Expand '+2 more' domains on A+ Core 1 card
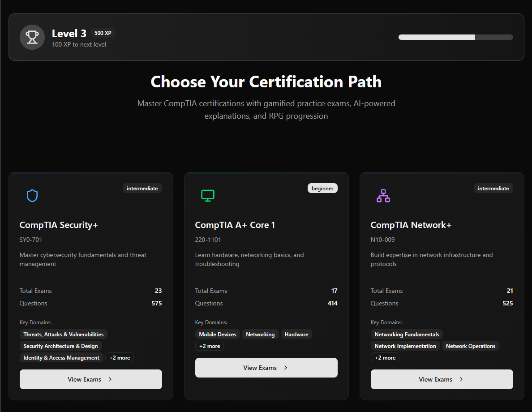Viewport: 532px width, 412px height. point(210,346)
